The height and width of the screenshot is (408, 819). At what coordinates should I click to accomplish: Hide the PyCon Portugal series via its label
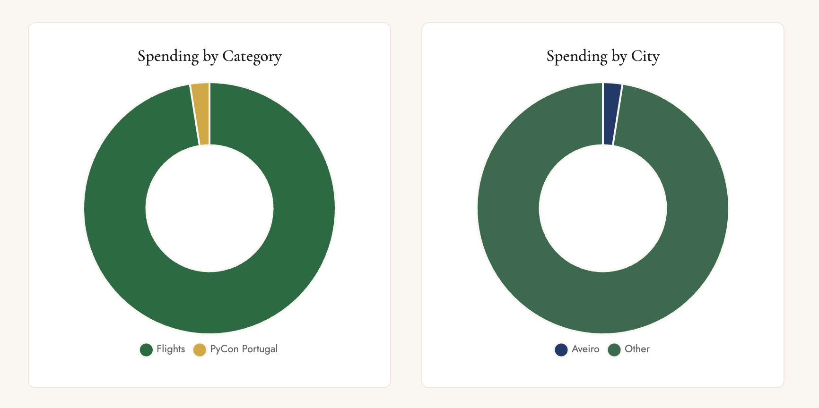(244, 349)
